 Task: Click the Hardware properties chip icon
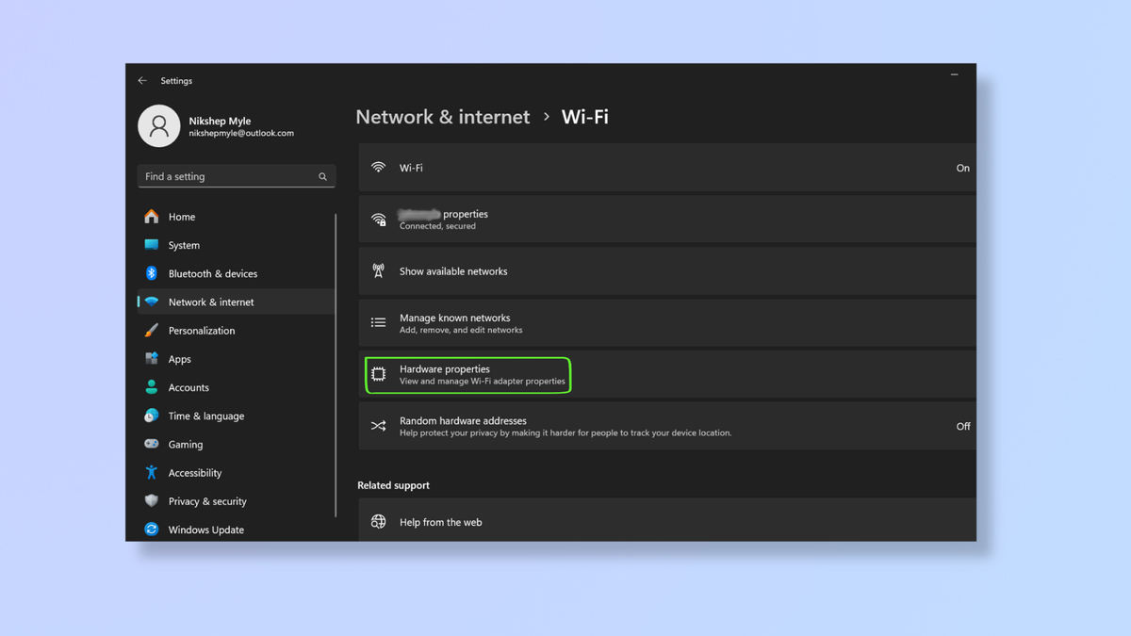point(378,373)
